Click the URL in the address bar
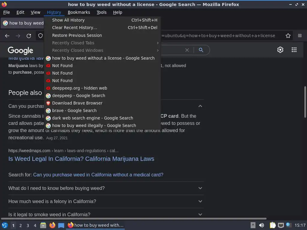The image size is (307, 230). (218, 36)
